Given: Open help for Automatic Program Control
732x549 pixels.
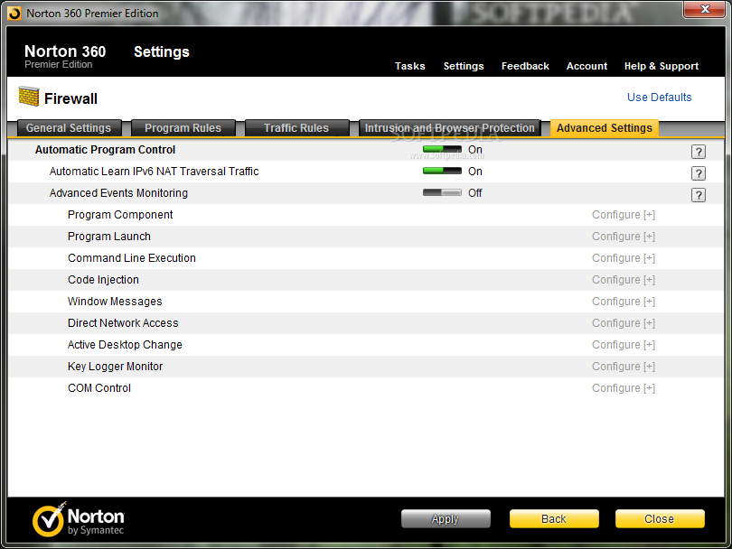Looking at the screenshot, I should point(698,152).
